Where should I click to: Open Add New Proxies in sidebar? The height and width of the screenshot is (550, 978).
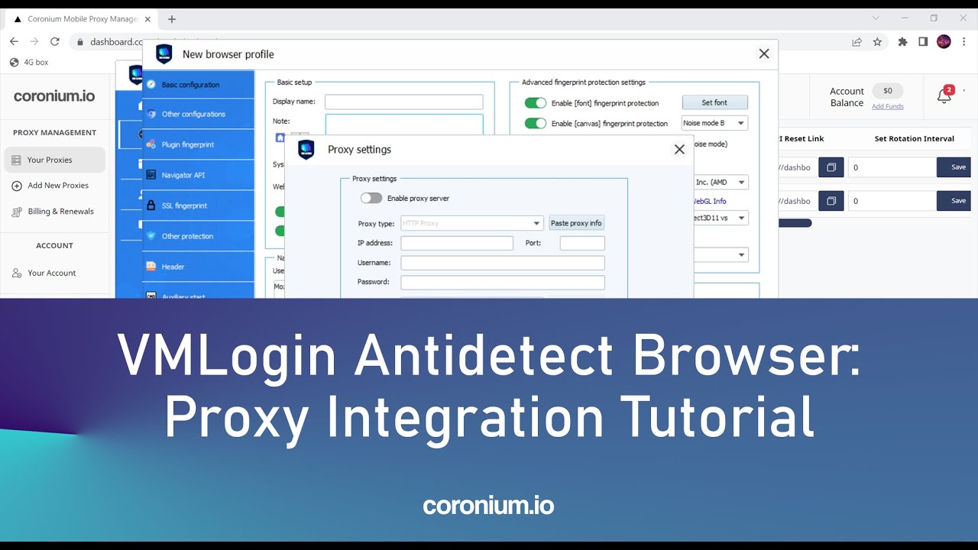click(x=50, y=186)
